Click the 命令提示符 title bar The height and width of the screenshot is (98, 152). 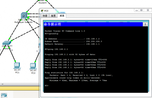pos(93,24)
